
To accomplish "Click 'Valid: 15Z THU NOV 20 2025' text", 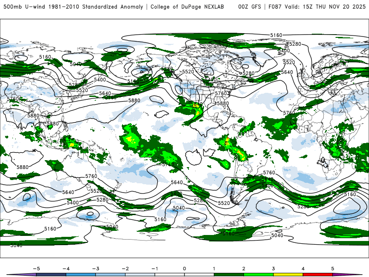I will click(325, 6).
